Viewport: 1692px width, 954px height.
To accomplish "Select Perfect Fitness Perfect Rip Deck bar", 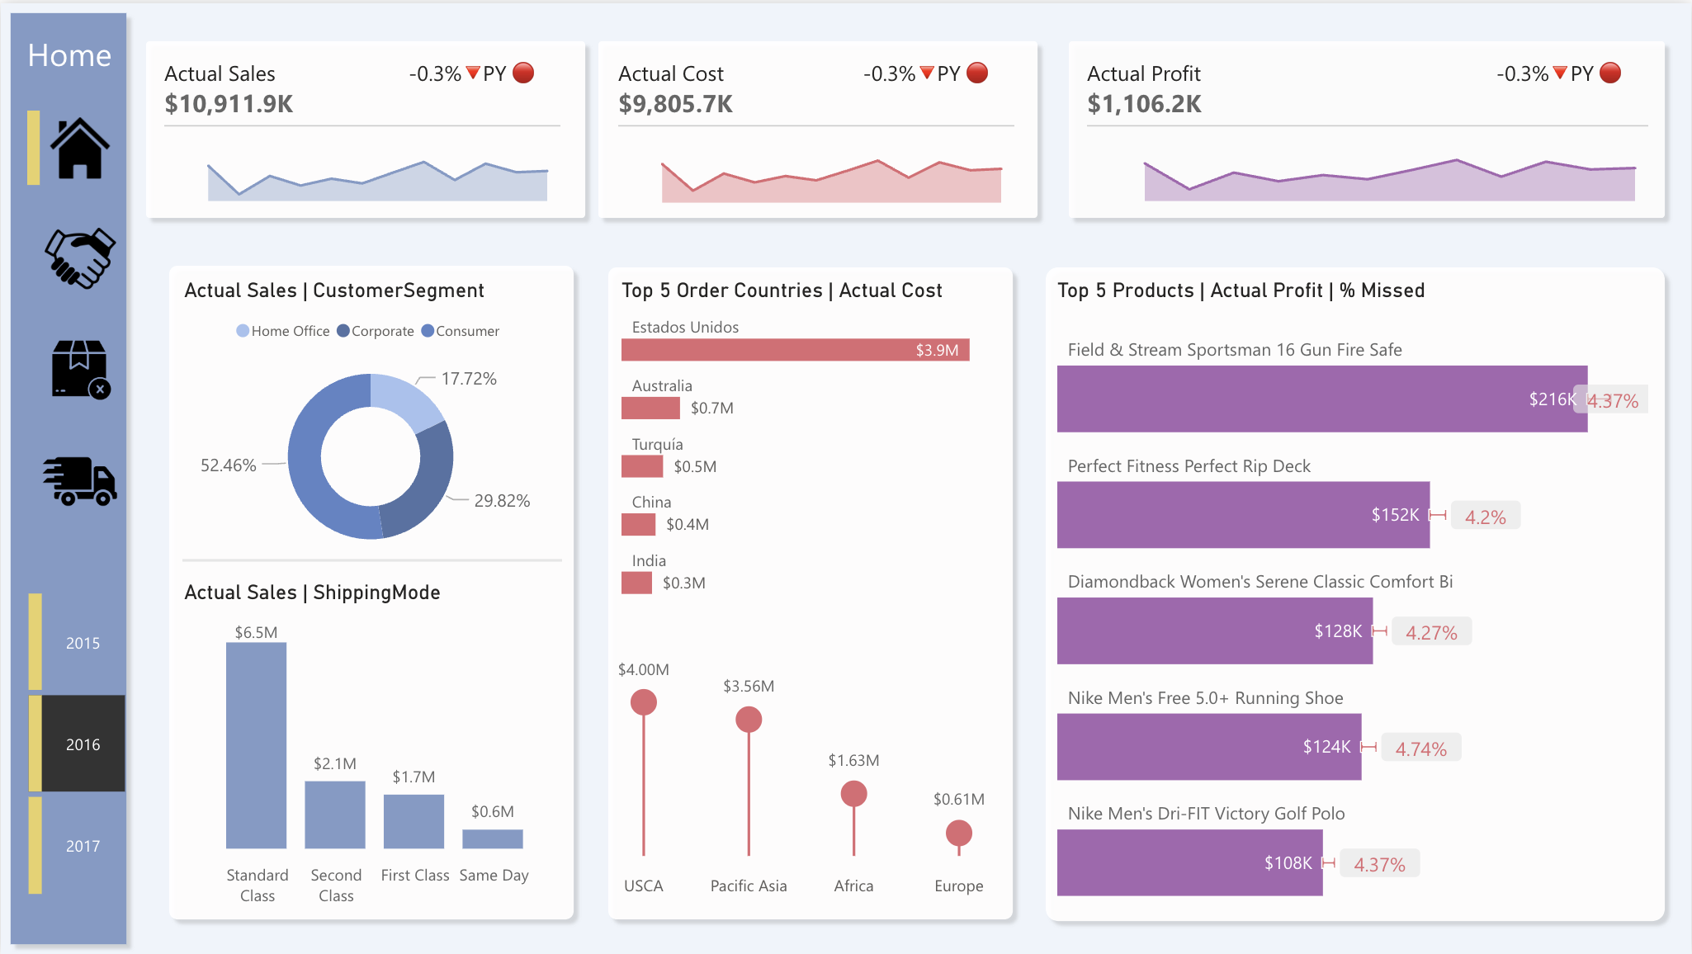I will pos(1242,515).
